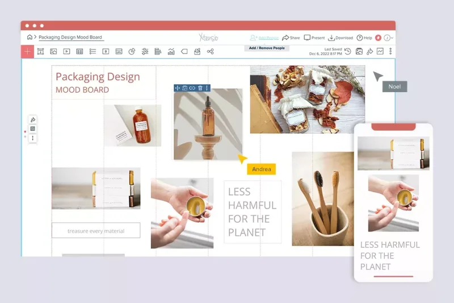The image size is (454, 303).
Task: Expand image toolbar more options dots
Action: pyautogui.click(x=207, y=88)
